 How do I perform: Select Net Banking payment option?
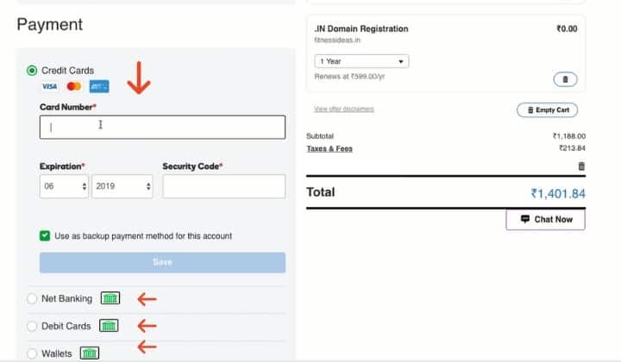[33, 299]
